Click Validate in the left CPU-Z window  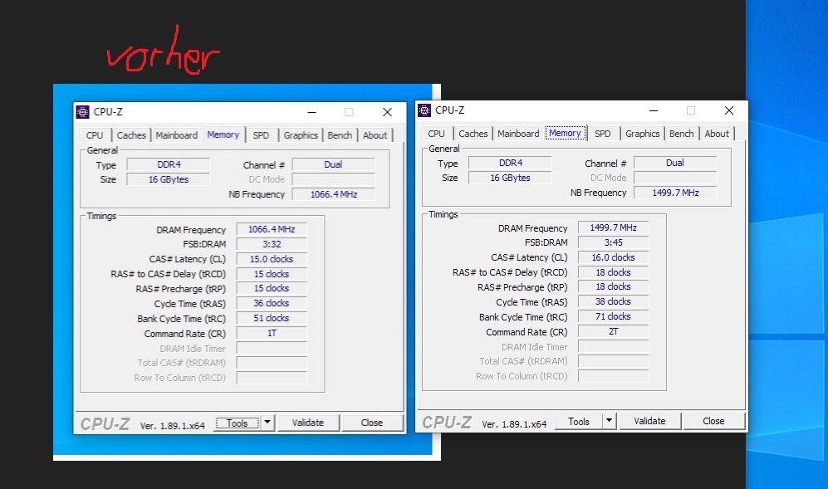tap(308, 423)
